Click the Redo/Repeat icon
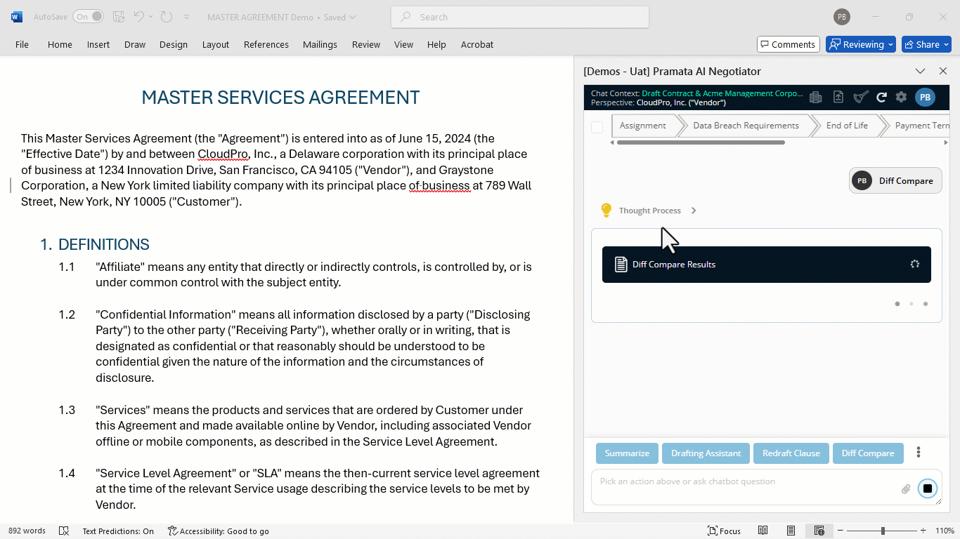The width and height of the screenshot is (960, 539). pos(166,17)
